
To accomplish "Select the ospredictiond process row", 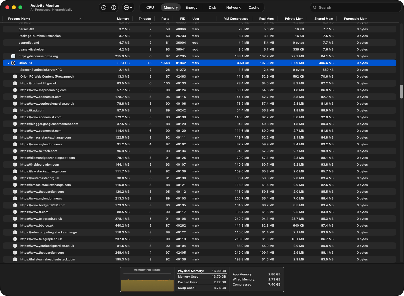I will [199, 43].
